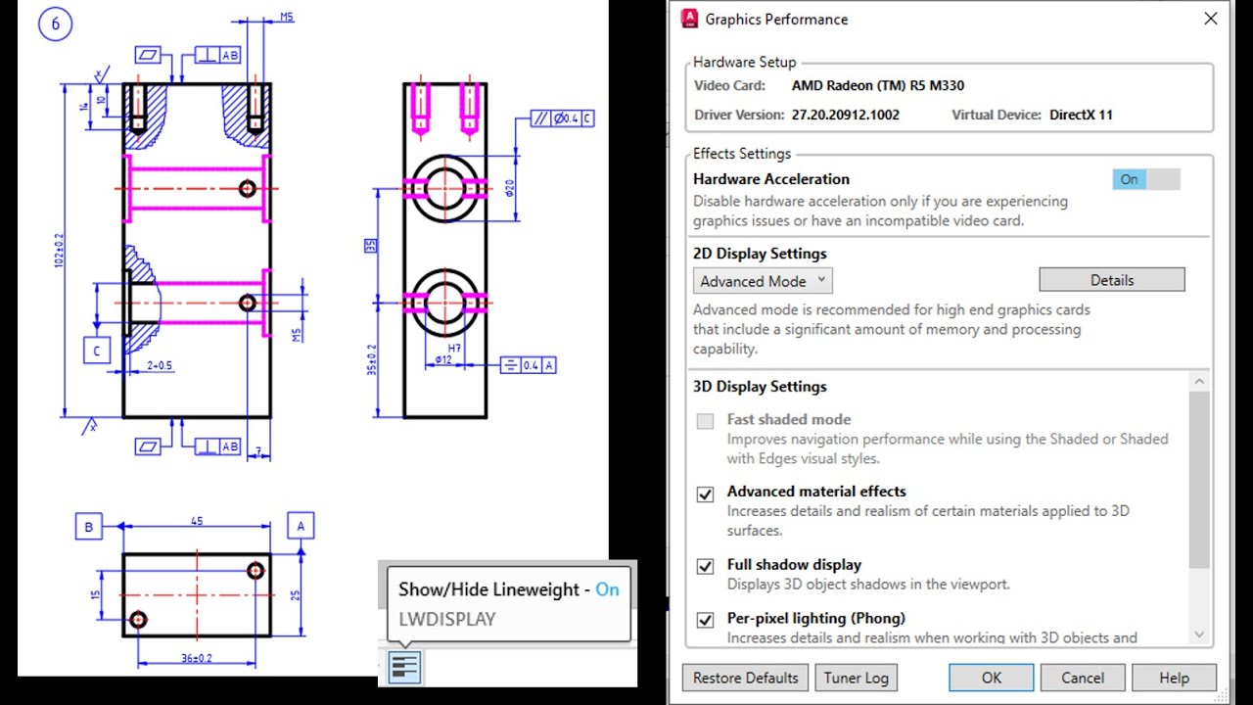Open the Advanced Mode dropdown

(x=763, y=281)
